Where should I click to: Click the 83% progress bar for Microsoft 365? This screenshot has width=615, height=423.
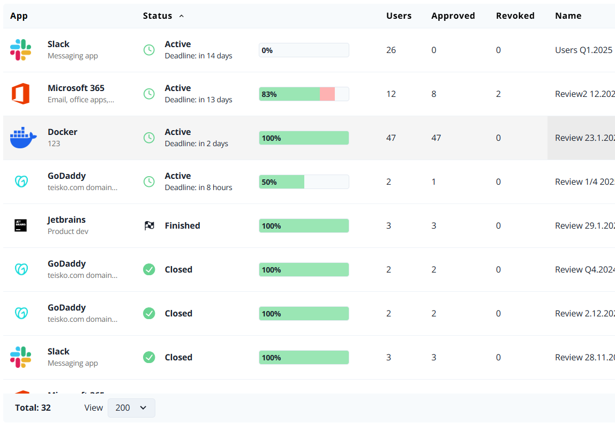(x=304, y=94)
